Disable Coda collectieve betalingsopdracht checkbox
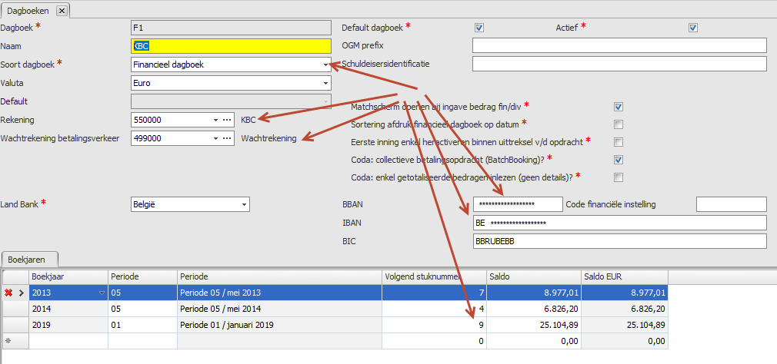The image size is (777, 364). click(619, 160)
